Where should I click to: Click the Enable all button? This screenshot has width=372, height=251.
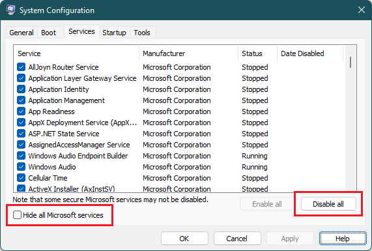pyautogui.click(x=267, y=204)
